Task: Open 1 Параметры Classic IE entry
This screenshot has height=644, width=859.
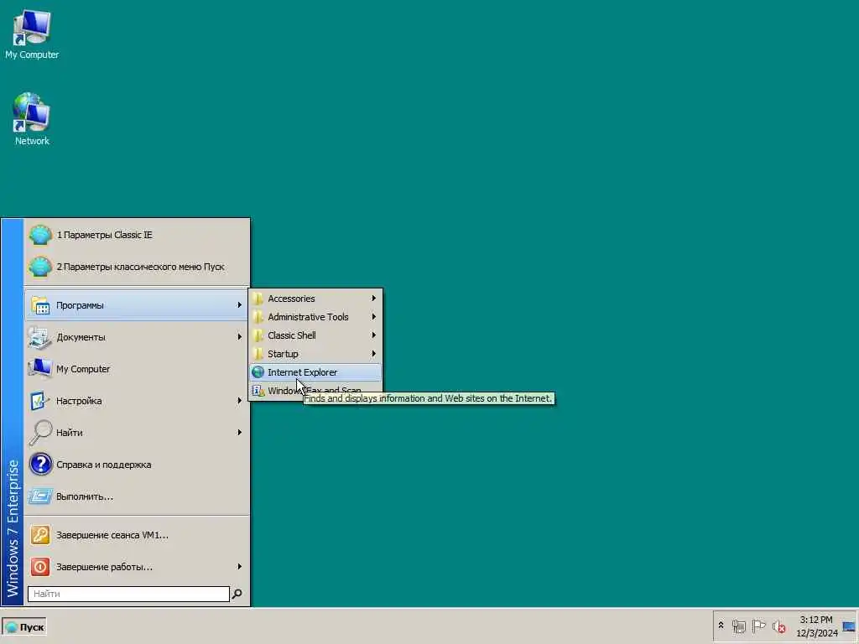Action: point(137,235)
